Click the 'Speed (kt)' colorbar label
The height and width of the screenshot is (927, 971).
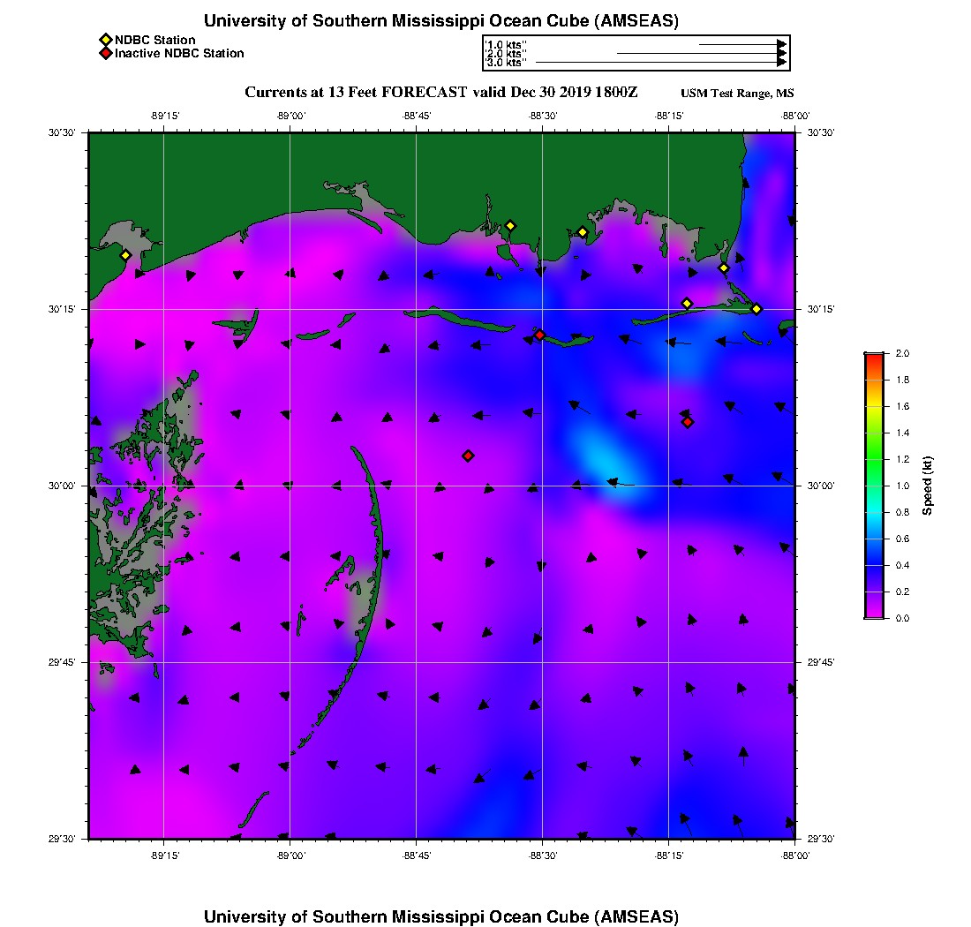[x=927, y=486]
